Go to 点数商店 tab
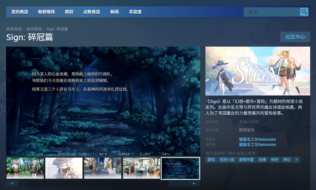Viewport: 316px width, 190px height. [x=92, y=12]
